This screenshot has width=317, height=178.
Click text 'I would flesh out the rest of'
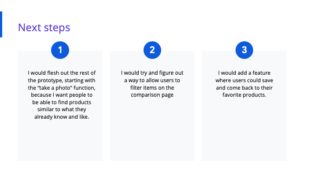pyautogui.click(x=62, y=73)
